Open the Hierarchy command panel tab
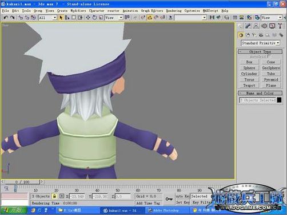The image size is (287, 215). [x=256, y=26]
